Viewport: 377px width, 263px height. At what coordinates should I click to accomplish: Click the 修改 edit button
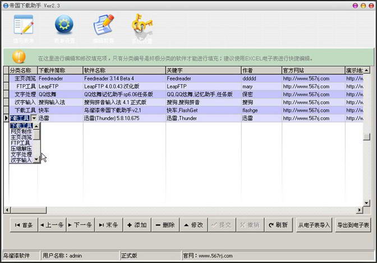coord(194,225)
